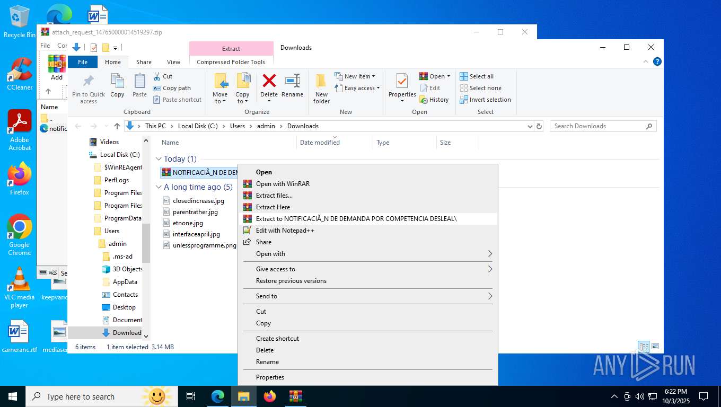
Task: Open Firefox from the taskbar
Action: pos(270,396)
